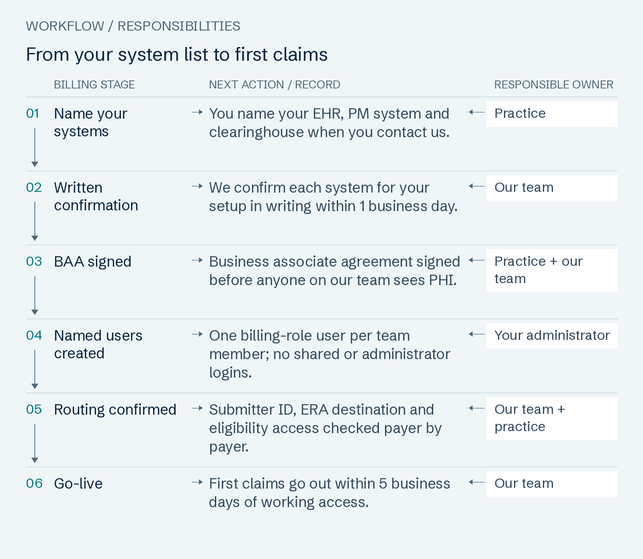Select stage number 02
Screen dimensions: 643x559
pyautogui.click(x=34, y=188)
